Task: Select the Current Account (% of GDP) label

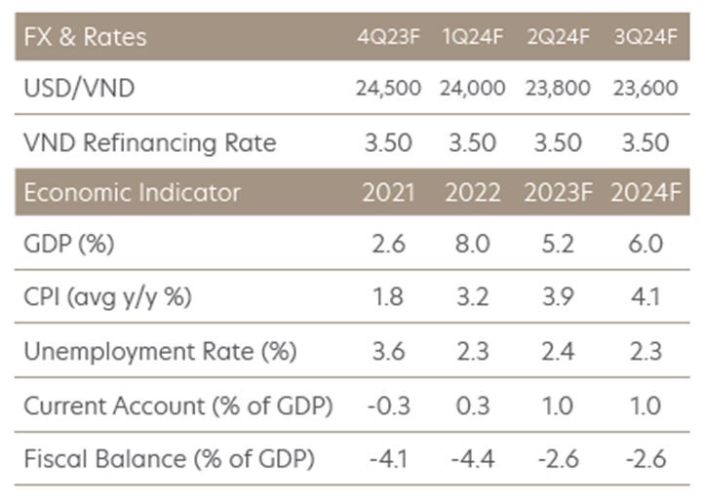Action: coord(177,404)
